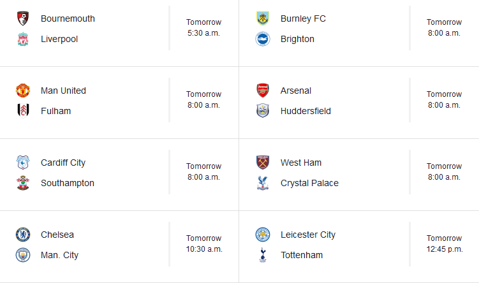Open the Tottenham team name link
479x283 pixels.
(301, 255)
